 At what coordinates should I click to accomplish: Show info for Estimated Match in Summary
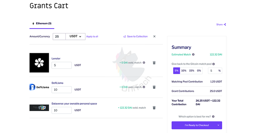[x=193, y=55]
